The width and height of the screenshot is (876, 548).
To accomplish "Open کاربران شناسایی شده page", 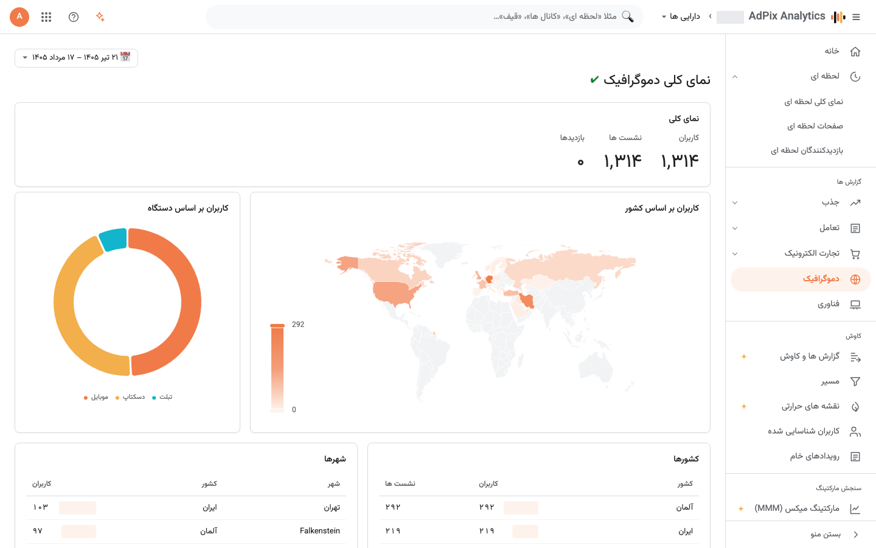I will click(x=801, y=432).
